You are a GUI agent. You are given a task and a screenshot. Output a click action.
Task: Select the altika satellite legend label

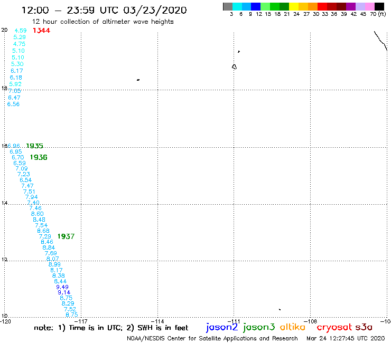(293, 327)
